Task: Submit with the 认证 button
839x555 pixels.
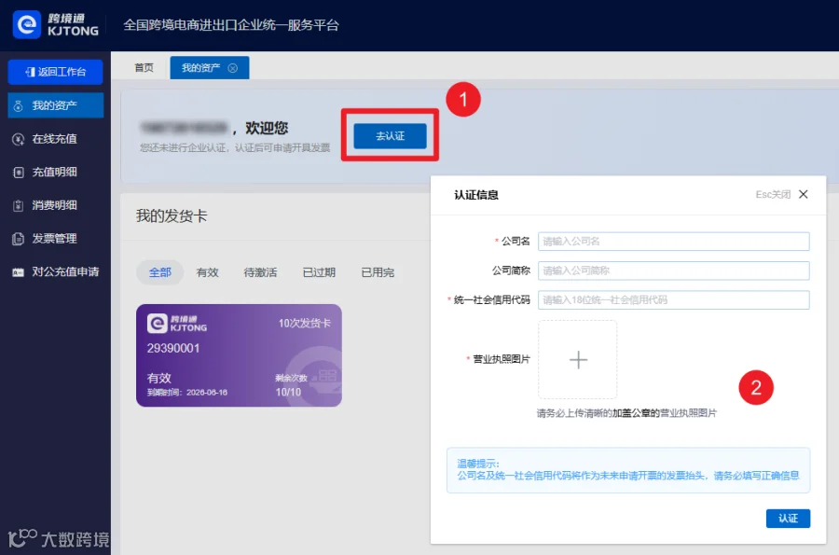Action: coord(788,518)
